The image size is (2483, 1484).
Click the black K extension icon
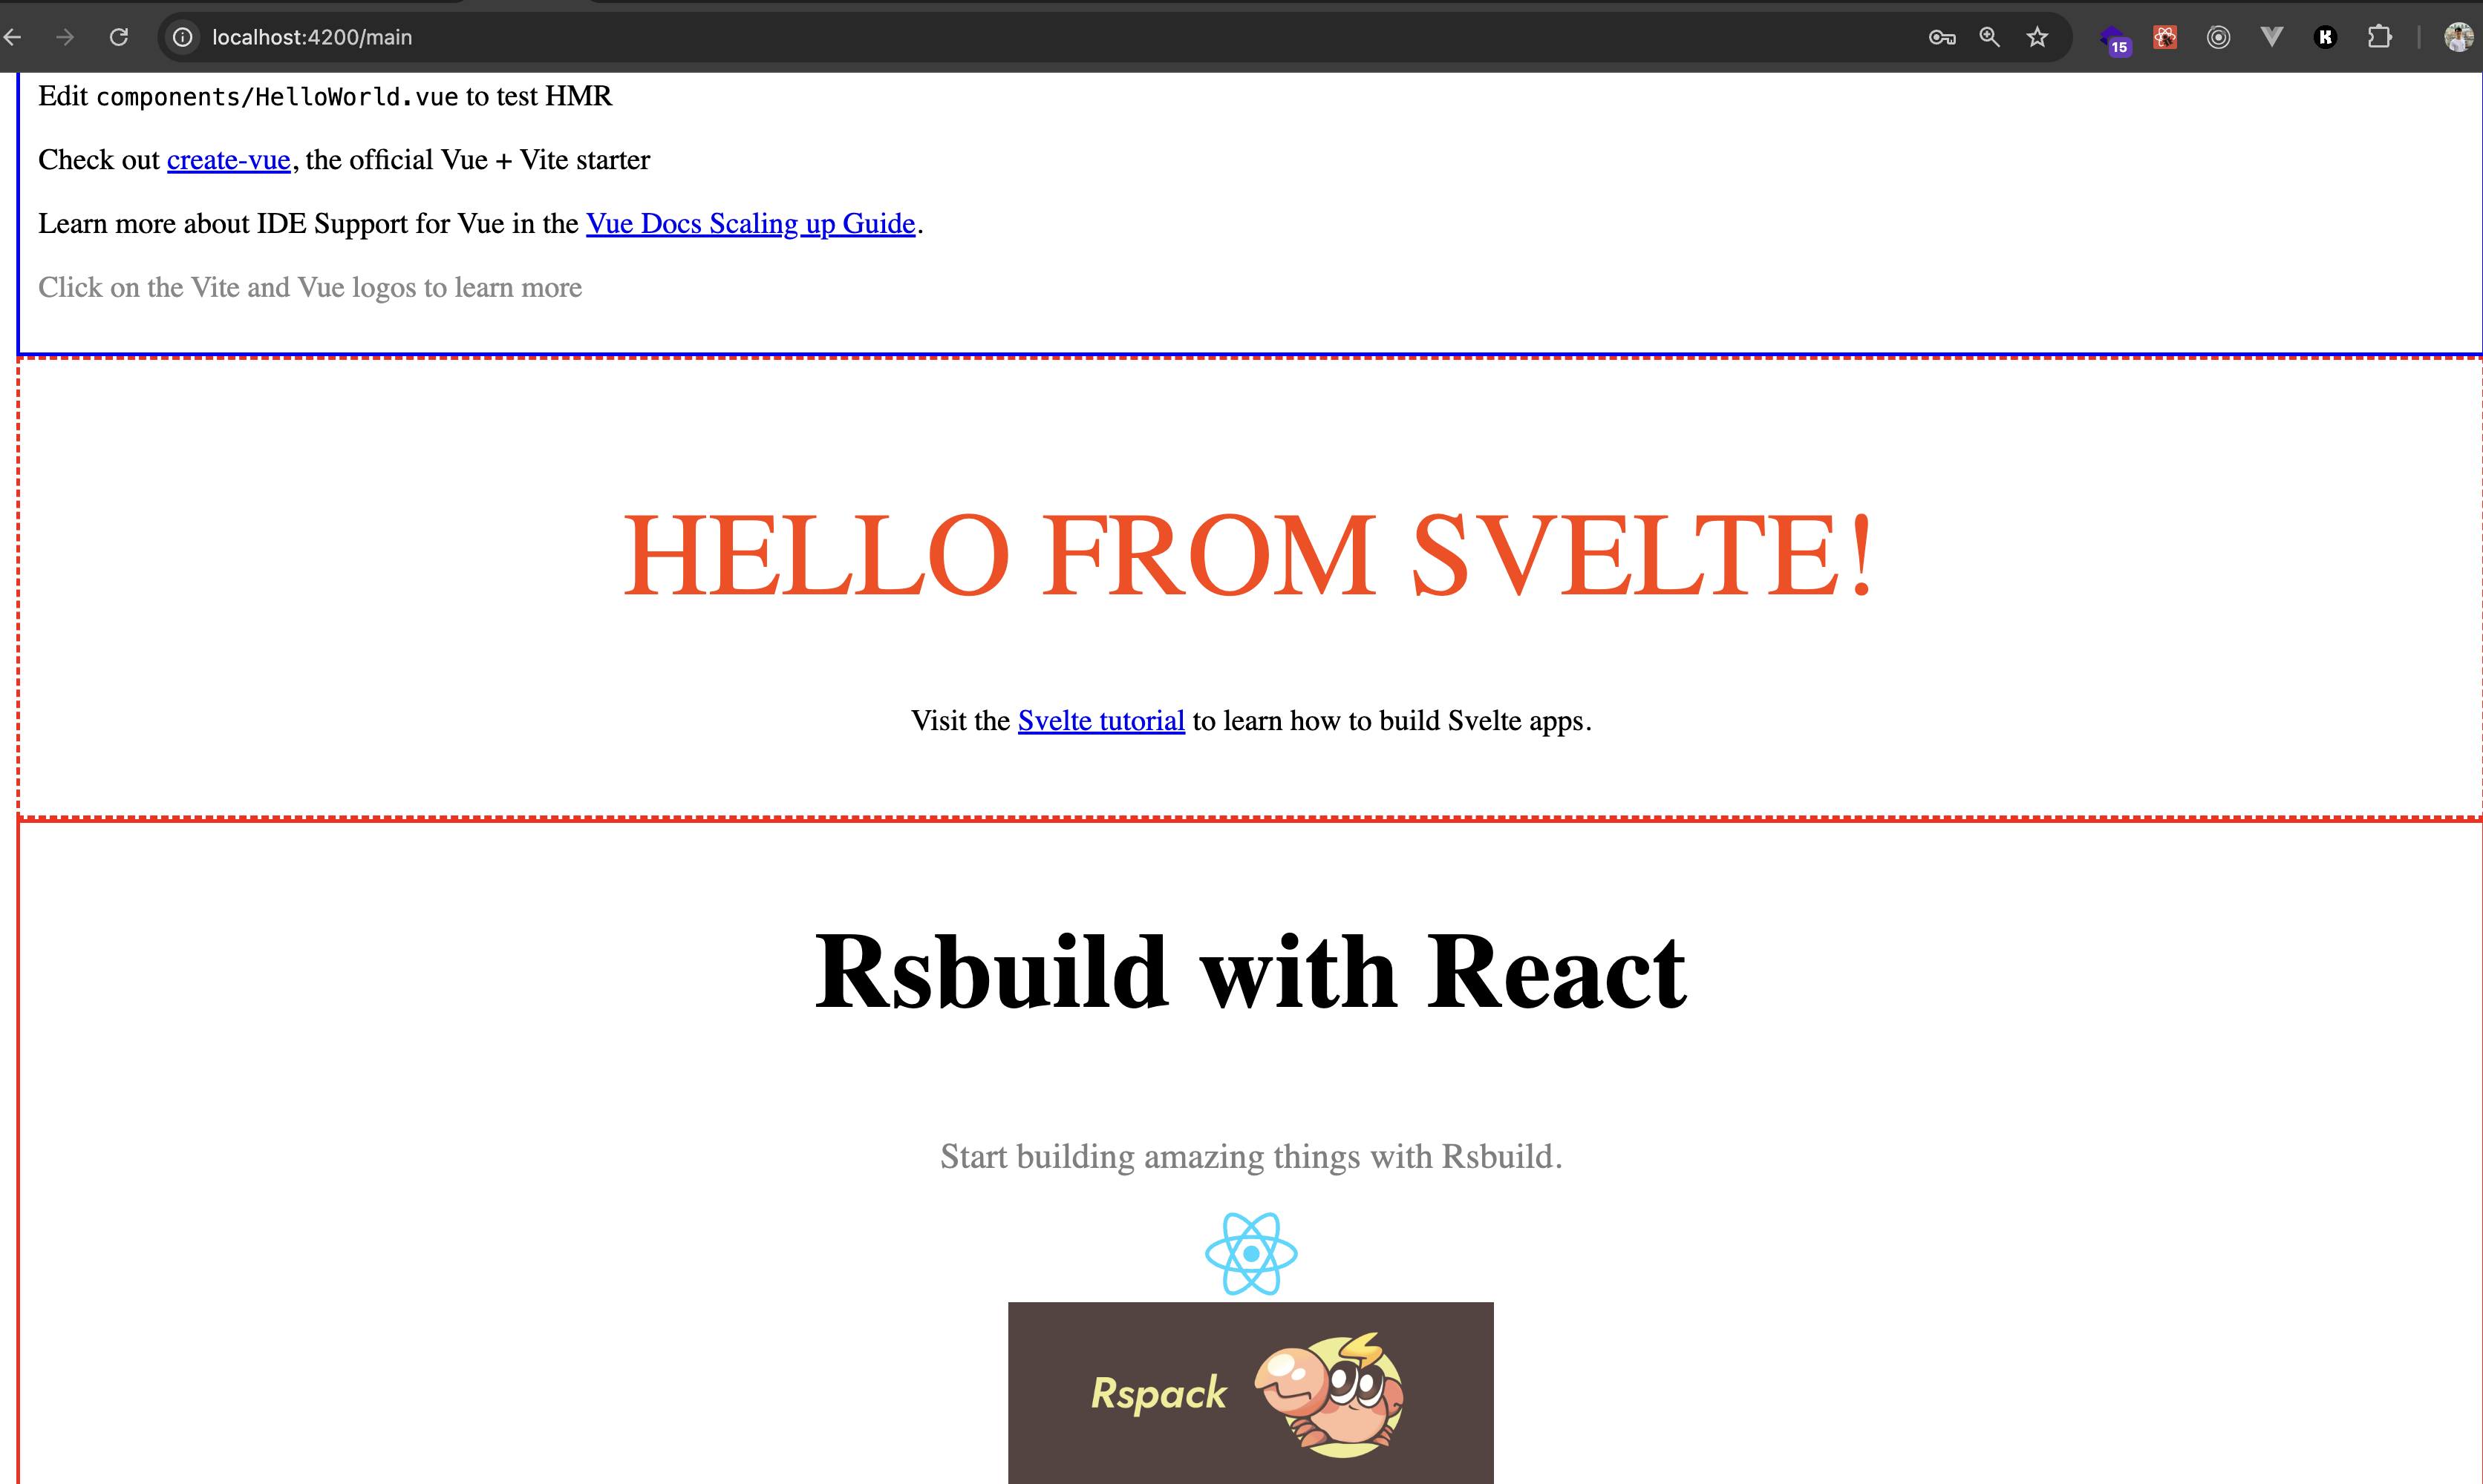pos(2325,37)
